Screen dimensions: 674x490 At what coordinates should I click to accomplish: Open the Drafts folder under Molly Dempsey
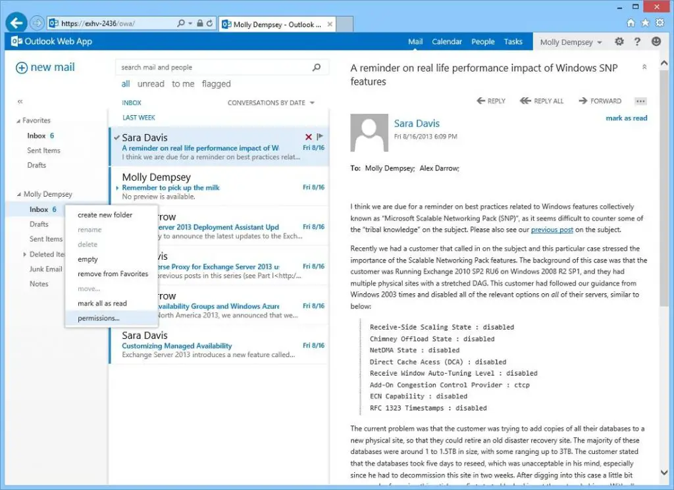[39, 224]
